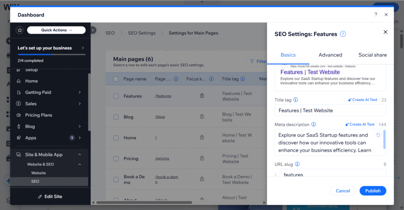Click the lock icon in Book a Demo row
This screenshot has width=404, height=210.
[202, 179]
